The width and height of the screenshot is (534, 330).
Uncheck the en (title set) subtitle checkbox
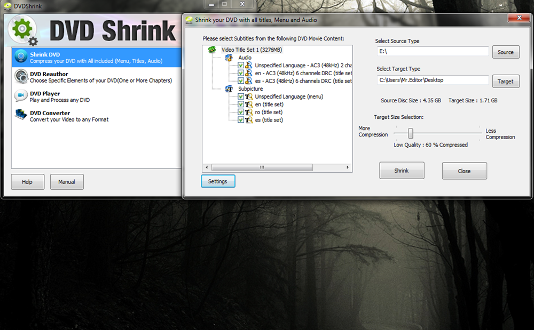[x=241, y=104]
